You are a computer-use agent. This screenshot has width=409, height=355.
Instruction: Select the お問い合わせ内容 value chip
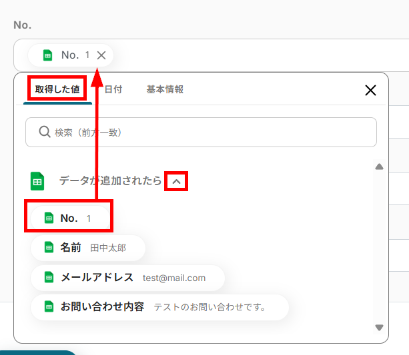(159, 307)
